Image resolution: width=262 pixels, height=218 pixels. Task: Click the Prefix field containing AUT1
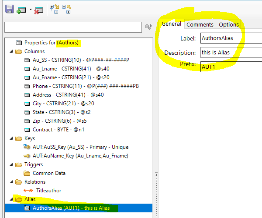click(x=231, y=67)
